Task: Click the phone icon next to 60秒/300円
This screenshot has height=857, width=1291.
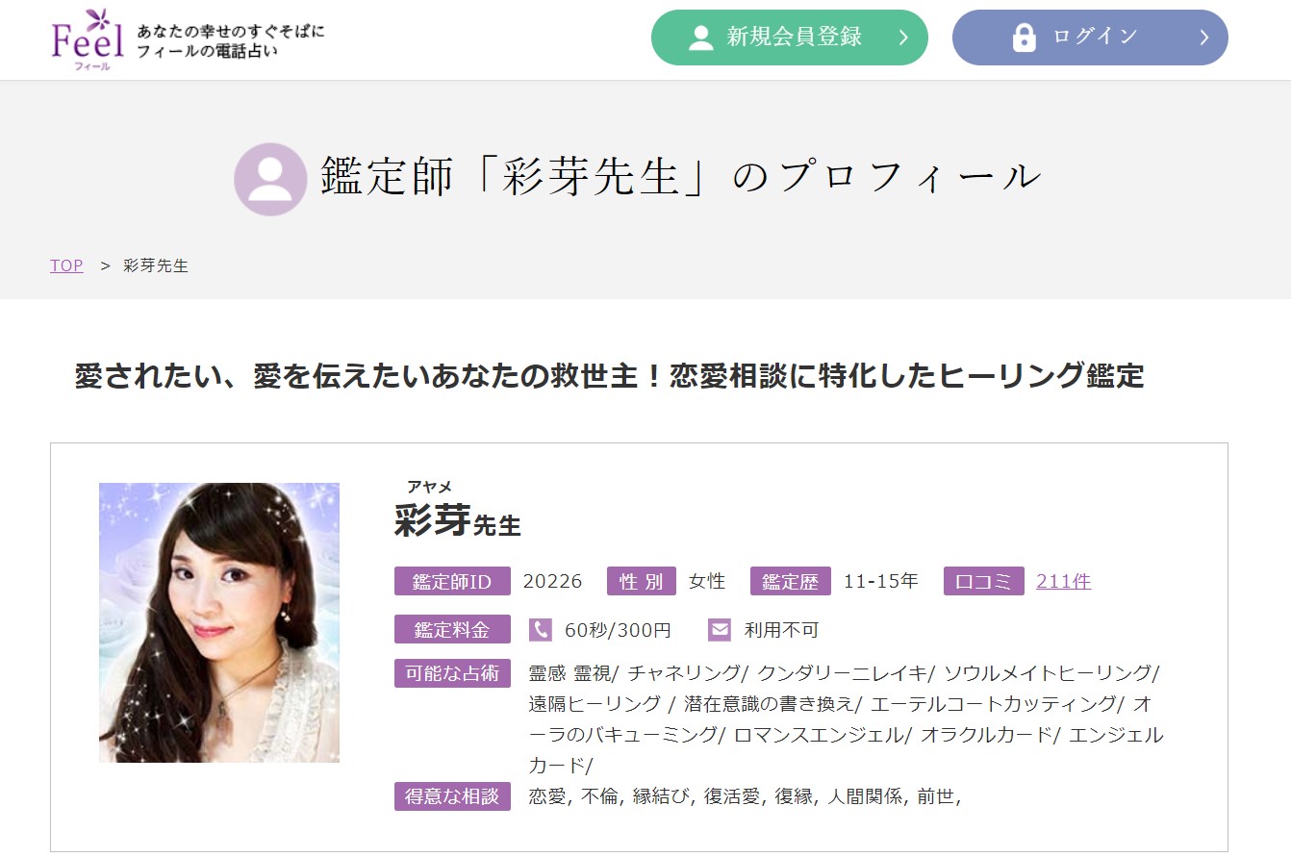Action: tap(541, 630)
